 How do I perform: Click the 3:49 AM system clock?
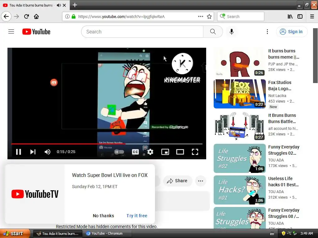(307, 233)
